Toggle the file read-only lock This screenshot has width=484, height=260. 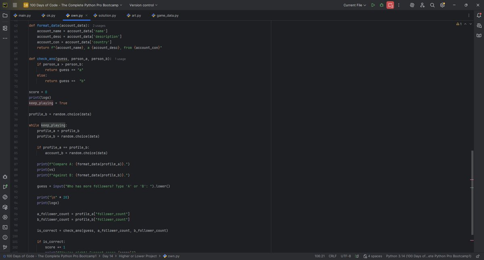click(x=478, y=256)
